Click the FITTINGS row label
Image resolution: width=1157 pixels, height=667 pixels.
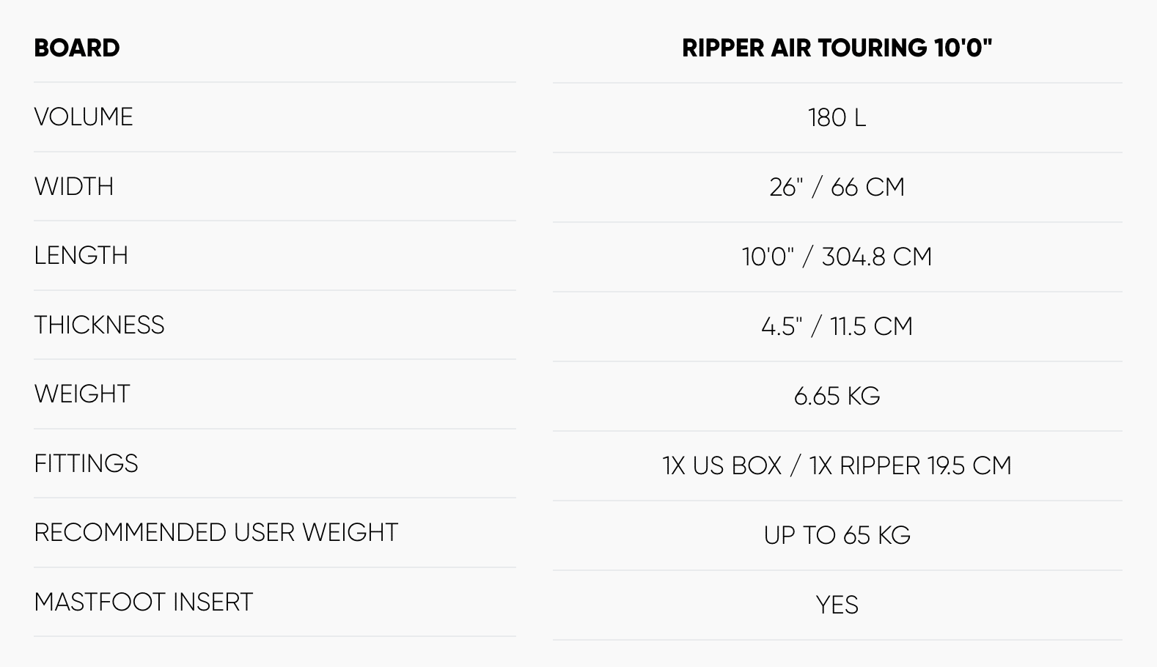coord(87,464)
